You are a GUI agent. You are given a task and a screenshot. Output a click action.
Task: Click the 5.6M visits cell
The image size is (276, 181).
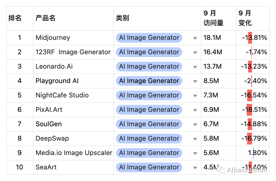coord(218,153)
